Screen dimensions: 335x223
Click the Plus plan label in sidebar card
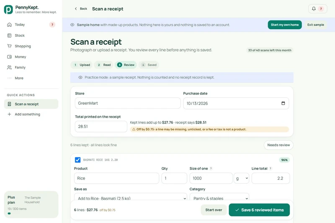(11, 200)
